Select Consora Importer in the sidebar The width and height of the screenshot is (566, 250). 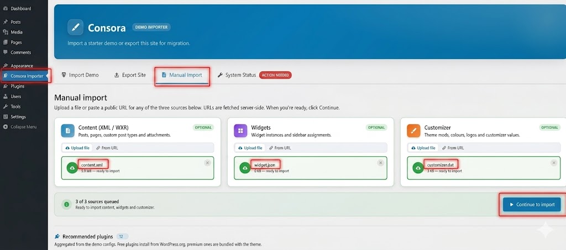[x=24, y=76]
